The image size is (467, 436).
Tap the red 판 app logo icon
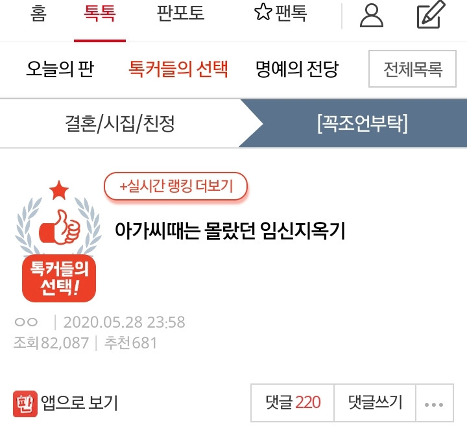(25, 404)
